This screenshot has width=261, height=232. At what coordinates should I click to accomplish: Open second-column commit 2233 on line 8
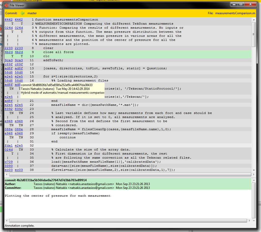pyautogui.click(x=19, y=48)
